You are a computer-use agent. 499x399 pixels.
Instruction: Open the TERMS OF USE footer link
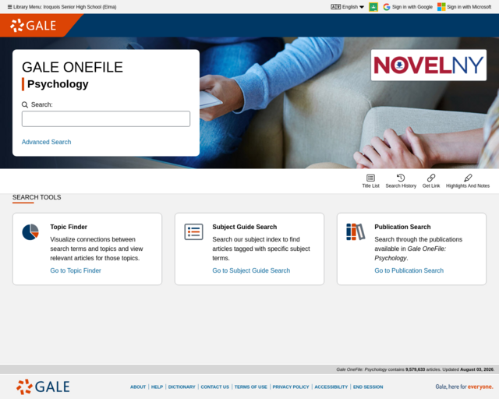tap(251, 387)
